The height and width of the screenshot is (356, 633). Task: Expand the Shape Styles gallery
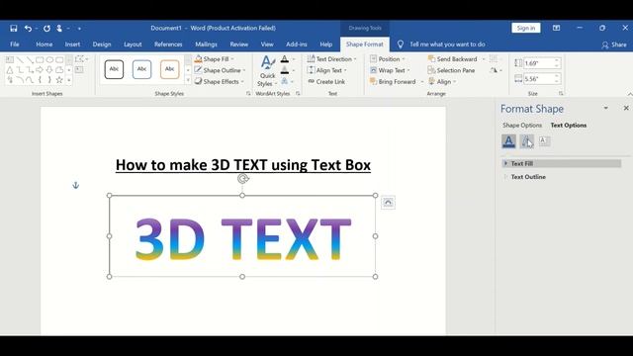(188, 81)
